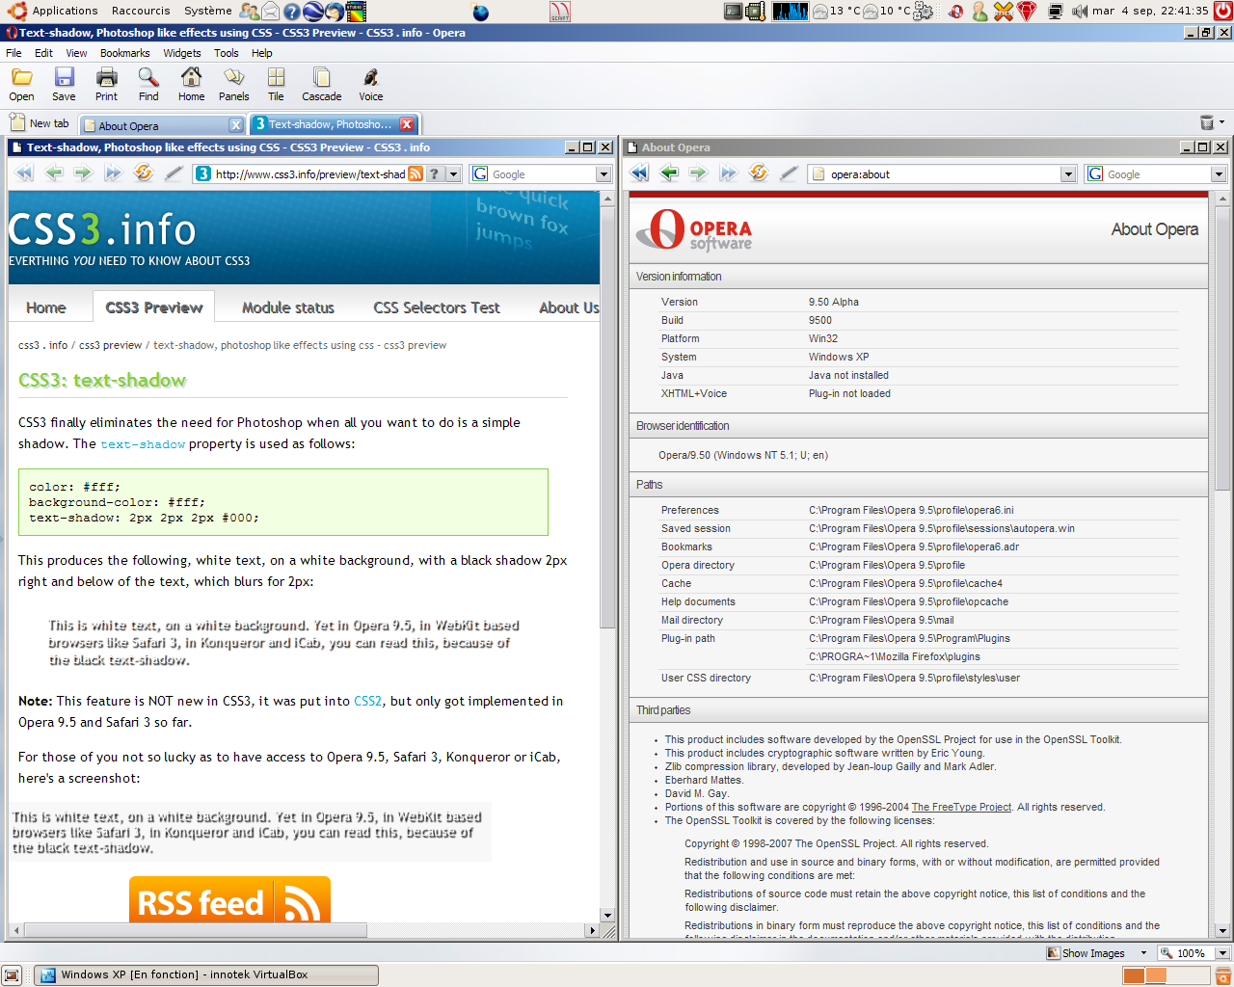Click the orange RSS feed button
The width and height of the screenshot is (1234, 987).
coord(229,900)
